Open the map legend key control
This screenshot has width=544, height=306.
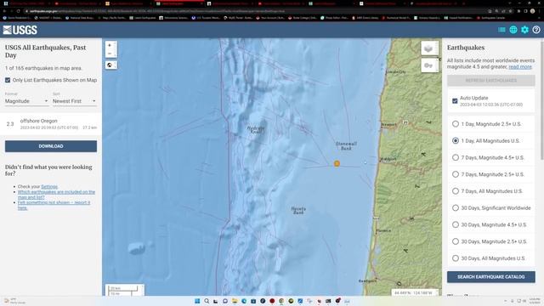click(x=429, y=65)
